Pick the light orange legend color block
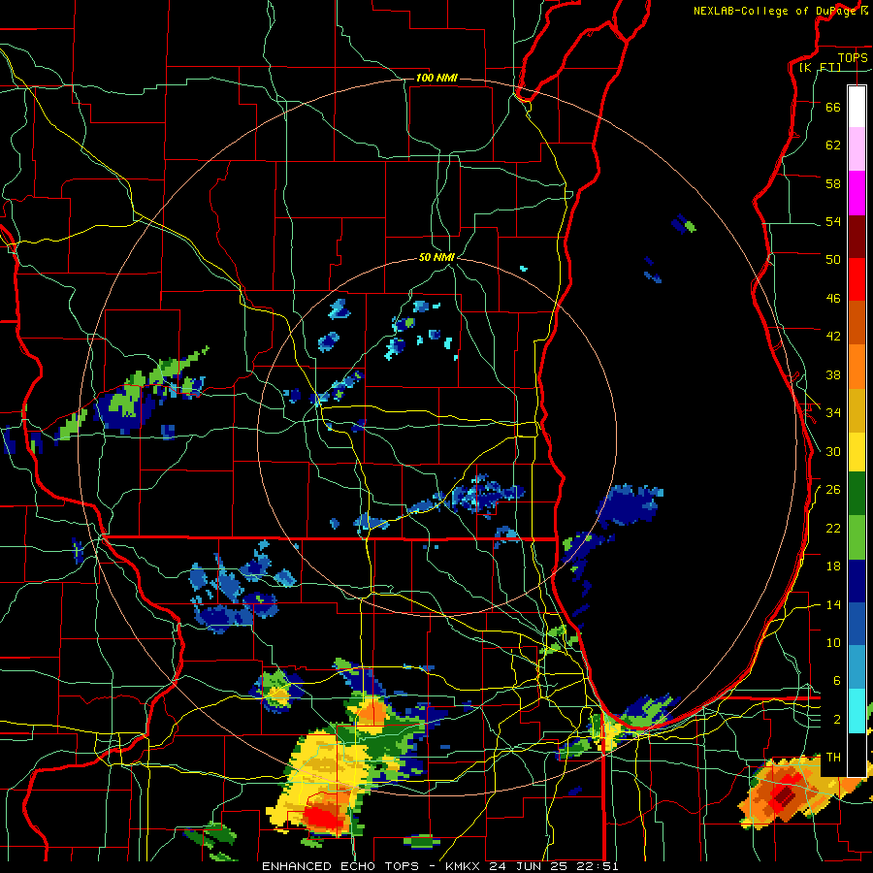 pyautogui.click(x=857, y=367)
